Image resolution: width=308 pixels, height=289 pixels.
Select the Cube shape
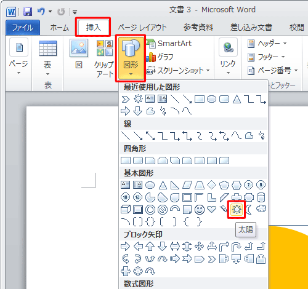coord(126,210)
